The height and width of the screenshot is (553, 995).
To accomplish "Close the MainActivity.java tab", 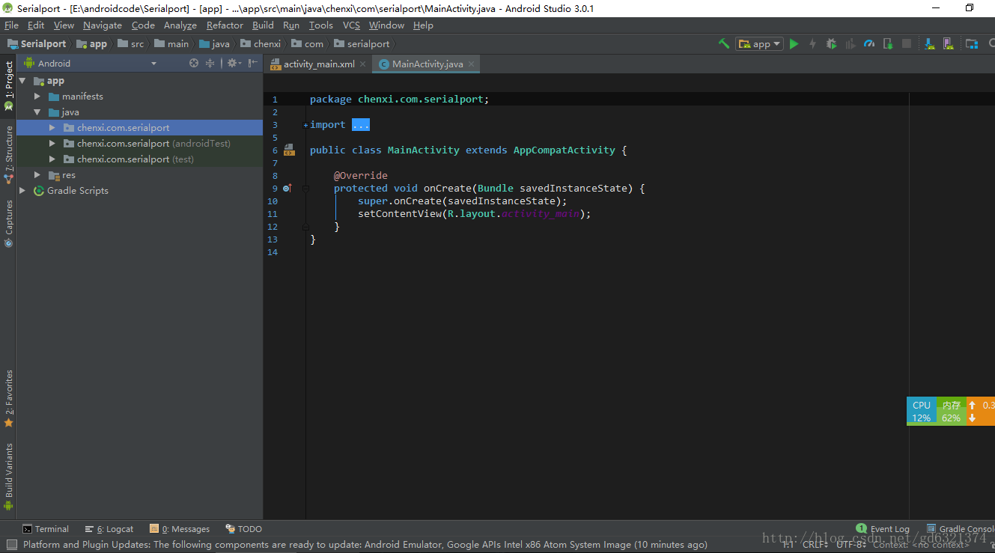I will (472, 64).
